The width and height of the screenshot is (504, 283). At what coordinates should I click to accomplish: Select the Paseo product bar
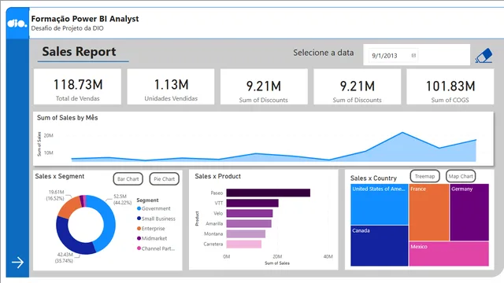point(268,193)
